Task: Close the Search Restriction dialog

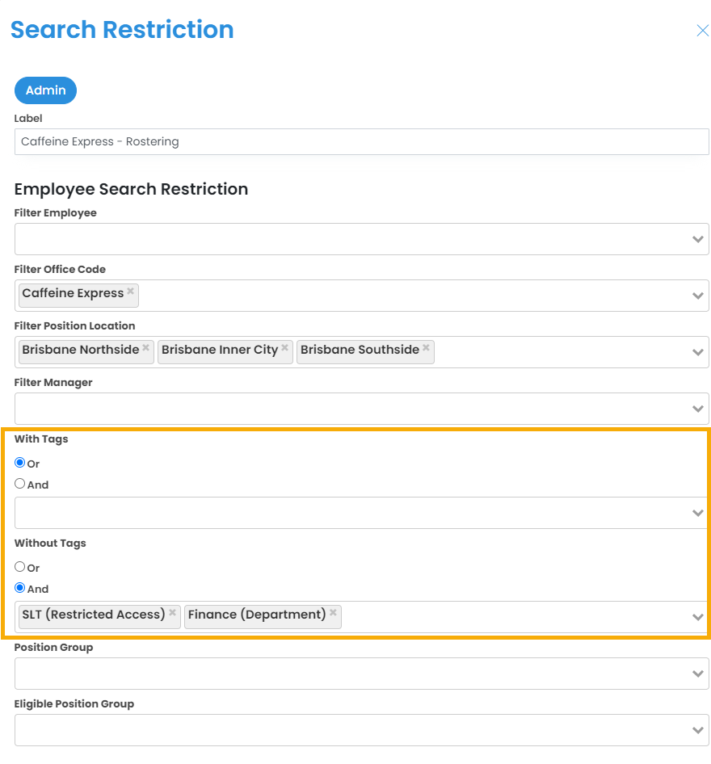Action: coord(702,31)
